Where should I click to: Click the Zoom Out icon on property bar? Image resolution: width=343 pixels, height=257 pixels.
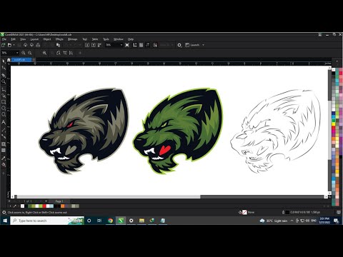[x=30, y=53]
